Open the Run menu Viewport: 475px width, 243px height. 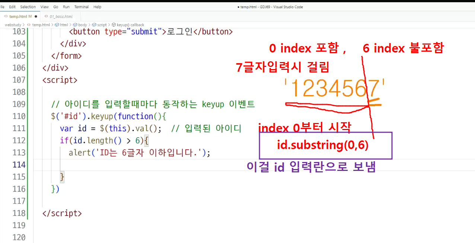pos(66,7)
